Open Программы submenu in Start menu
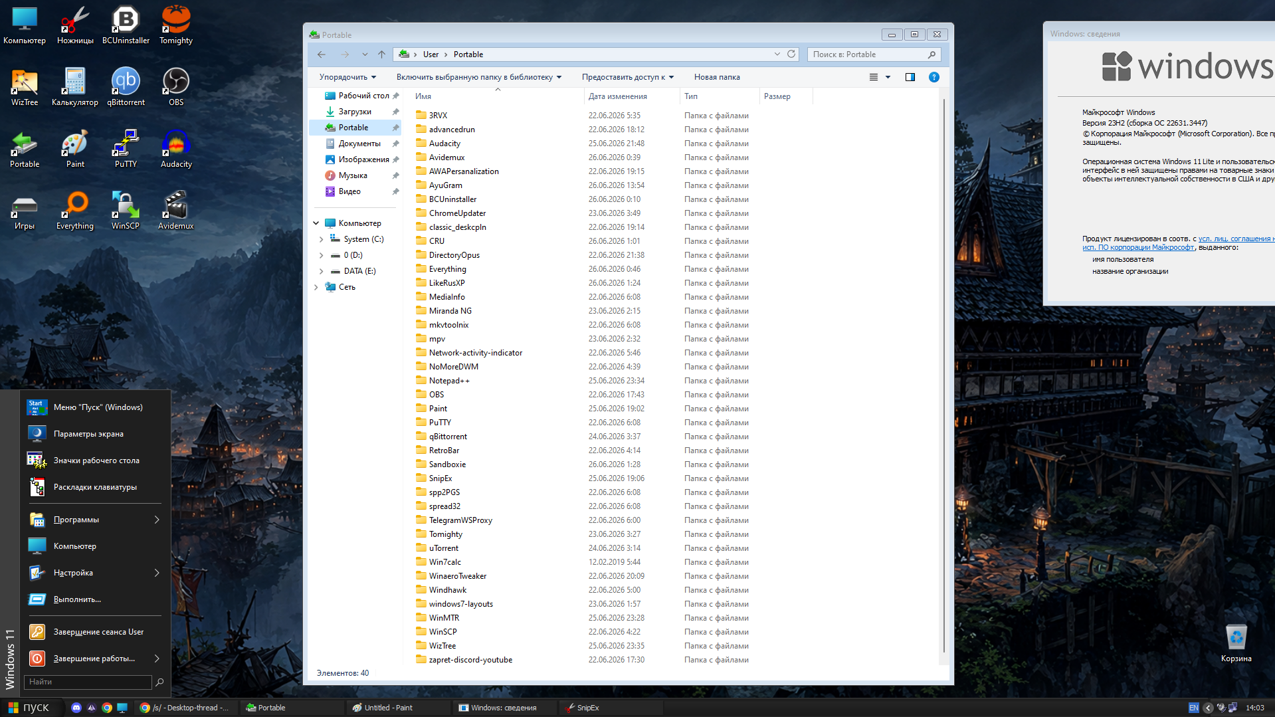 click(x=95, y=520)
